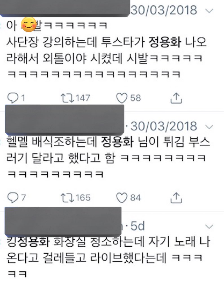224x288 pixels.
Task: Expand options chevron on first tweet
Action: [x=209, y=11]
